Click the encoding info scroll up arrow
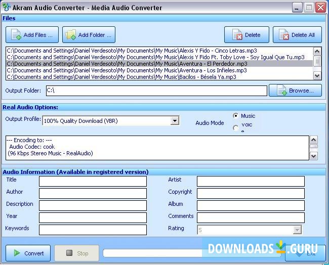329x265 pixels. tap(314, 140)
